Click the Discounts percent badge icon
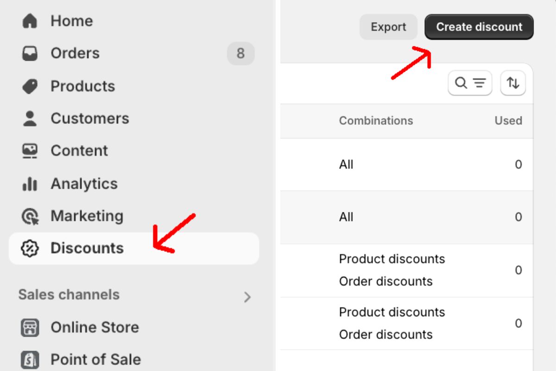 tap(30, 248)
